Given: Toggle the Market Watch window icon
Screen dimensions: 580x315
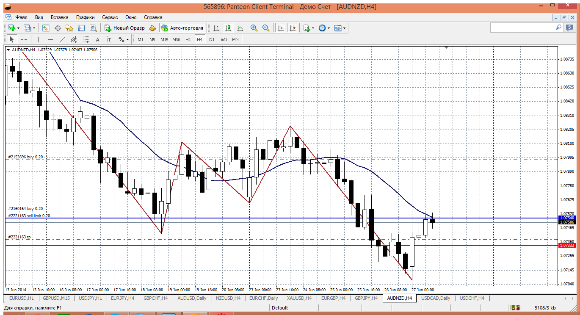Looking at the screenshot, I should point(46,28).
